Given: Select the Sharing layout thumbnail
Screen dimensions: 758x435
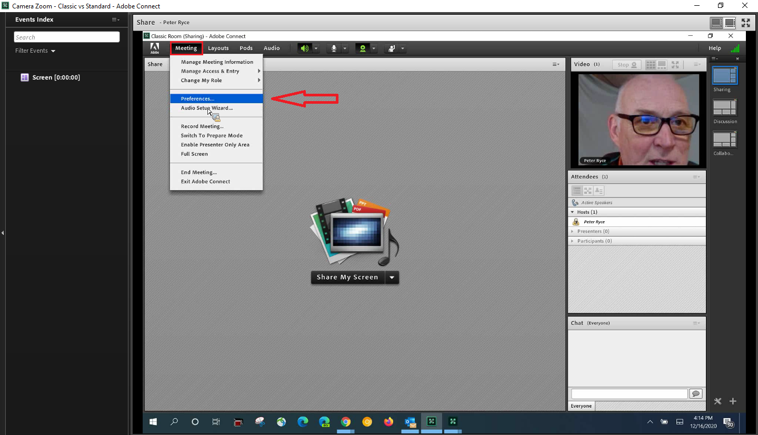Looking at the screenshot, I should [x=725, y=75].
